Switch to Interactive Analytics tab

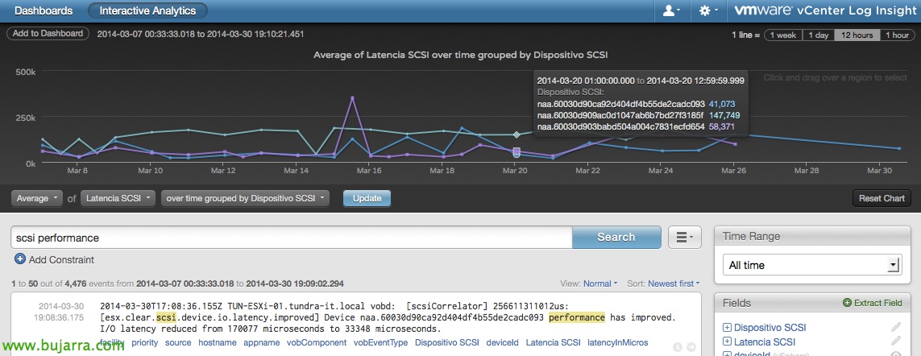pos(147,10)
